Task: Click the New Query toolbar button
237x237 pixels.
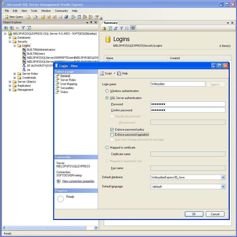Action: [14, 17]
